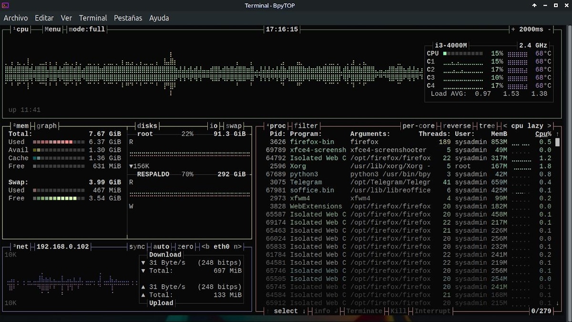Click the terminal icon in the title bar

click(5, 6)
